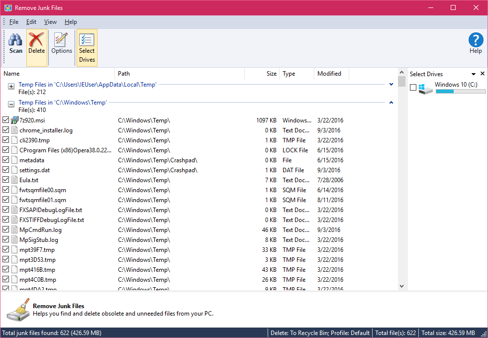Open the Select Drives panel dropdown arrow
Image resolution: width=488 pixels, height=338 pixels.
(474, 73)
